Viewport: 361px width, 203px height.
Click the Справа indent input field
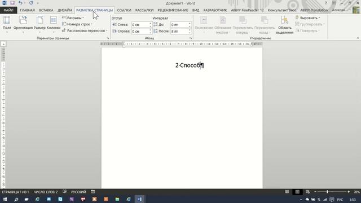[140, 31]
